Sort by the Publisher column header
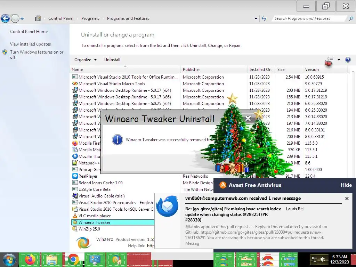 [x=214, y=70]
